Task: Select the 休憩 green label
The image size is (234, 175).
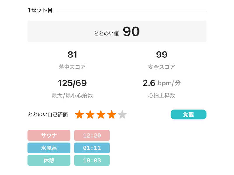Action: pos(49,160)
